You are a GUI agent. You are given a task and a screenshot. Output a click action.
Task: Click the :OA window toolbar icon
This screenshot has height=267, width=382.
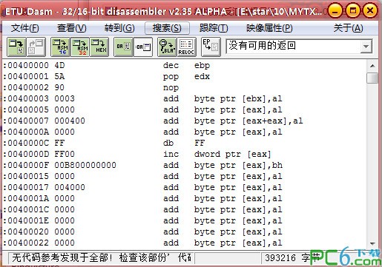(x=143, y=47)
